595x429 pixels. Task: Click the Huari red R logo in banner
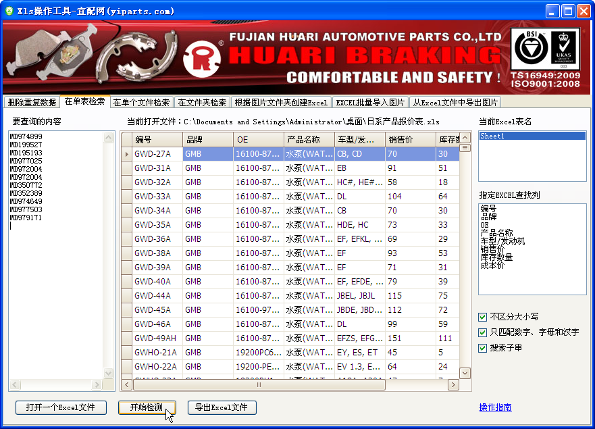202,59
